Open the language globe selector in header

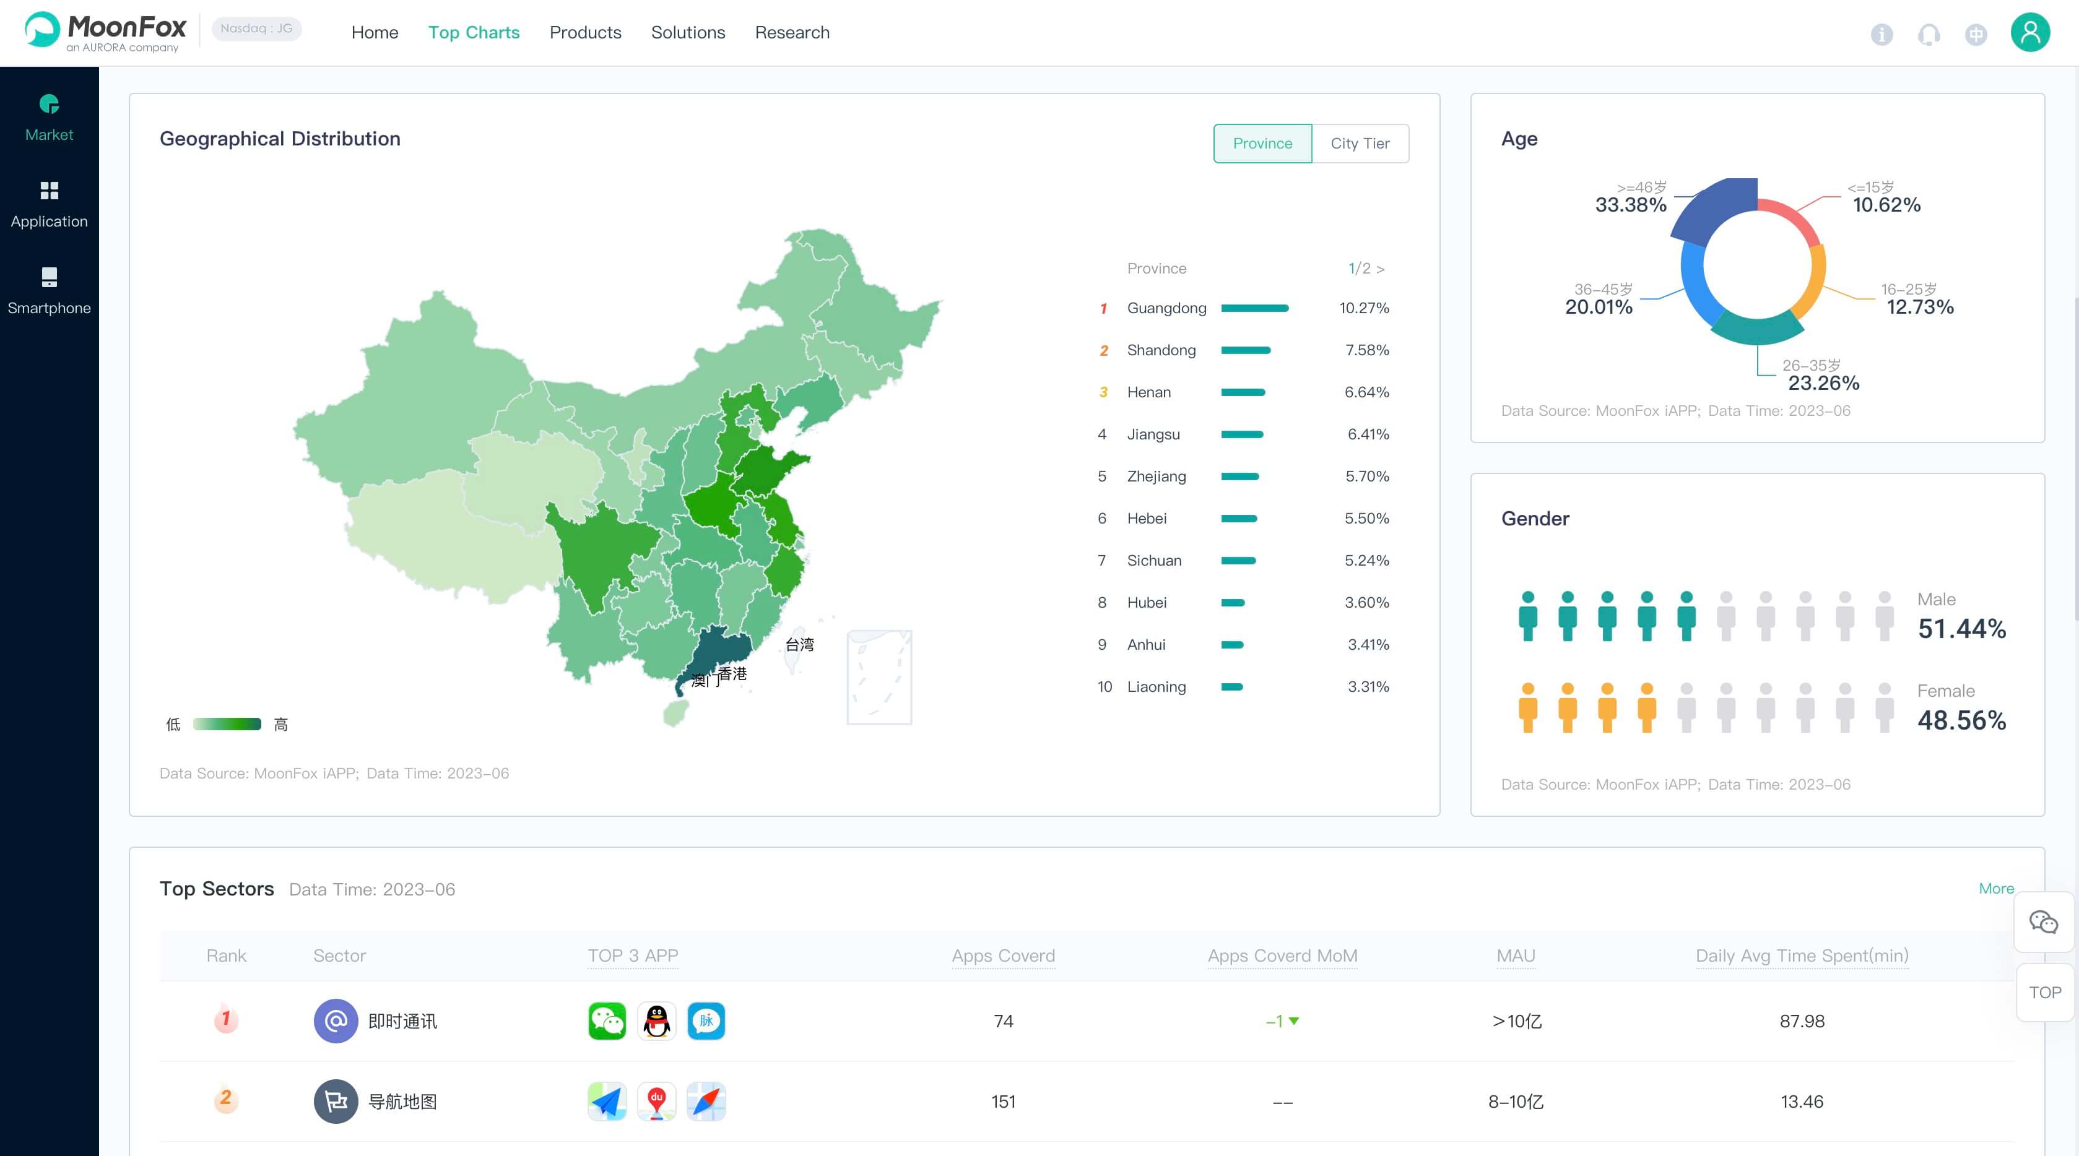(x=1976, y=34)
